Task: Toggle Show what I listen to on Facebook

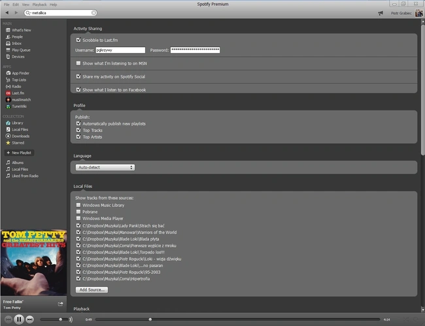Action: point(78,90)
